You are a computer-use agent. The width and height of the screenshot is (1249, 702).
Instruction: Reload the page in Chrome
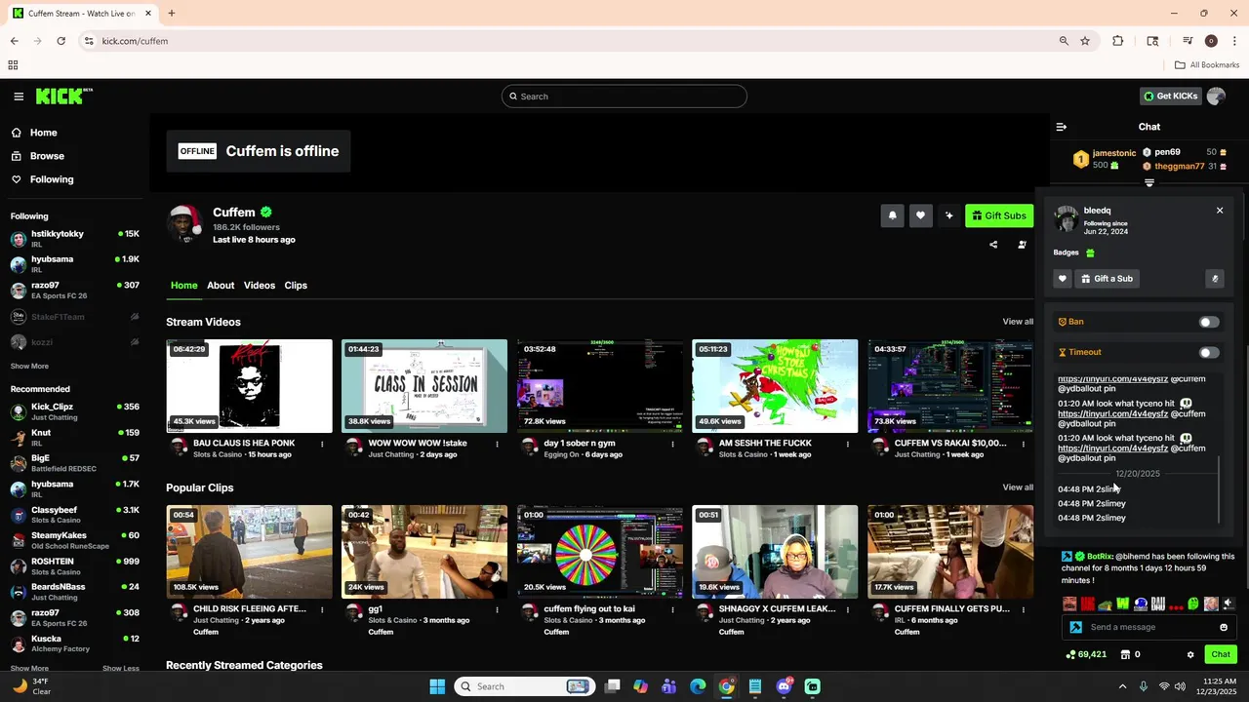60,41
